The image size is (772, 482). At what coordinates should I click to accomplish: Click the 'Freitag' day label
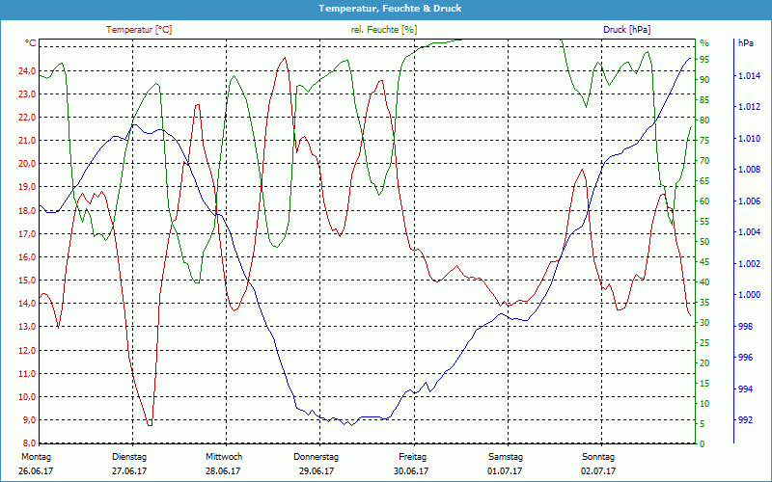coord(412,457)
